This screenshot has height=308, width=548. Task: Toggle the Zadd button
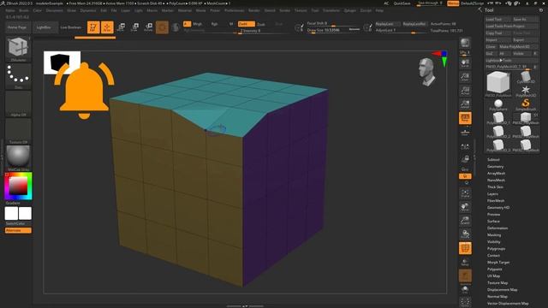247,24
